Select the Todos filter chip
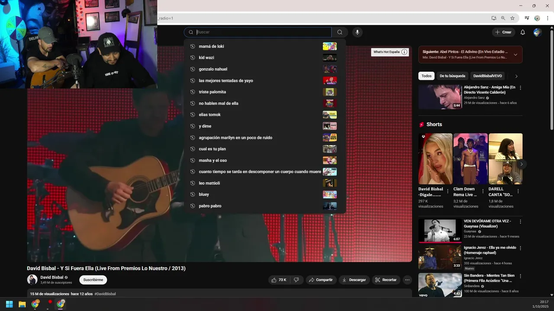The height and width of the screenshot is (311, 554). 426,76
